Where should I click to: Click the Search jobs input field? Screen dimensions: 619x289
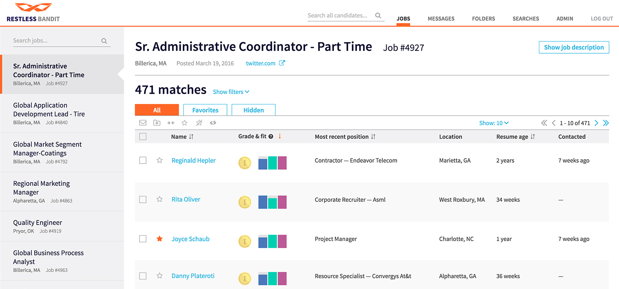coord(56,40)
